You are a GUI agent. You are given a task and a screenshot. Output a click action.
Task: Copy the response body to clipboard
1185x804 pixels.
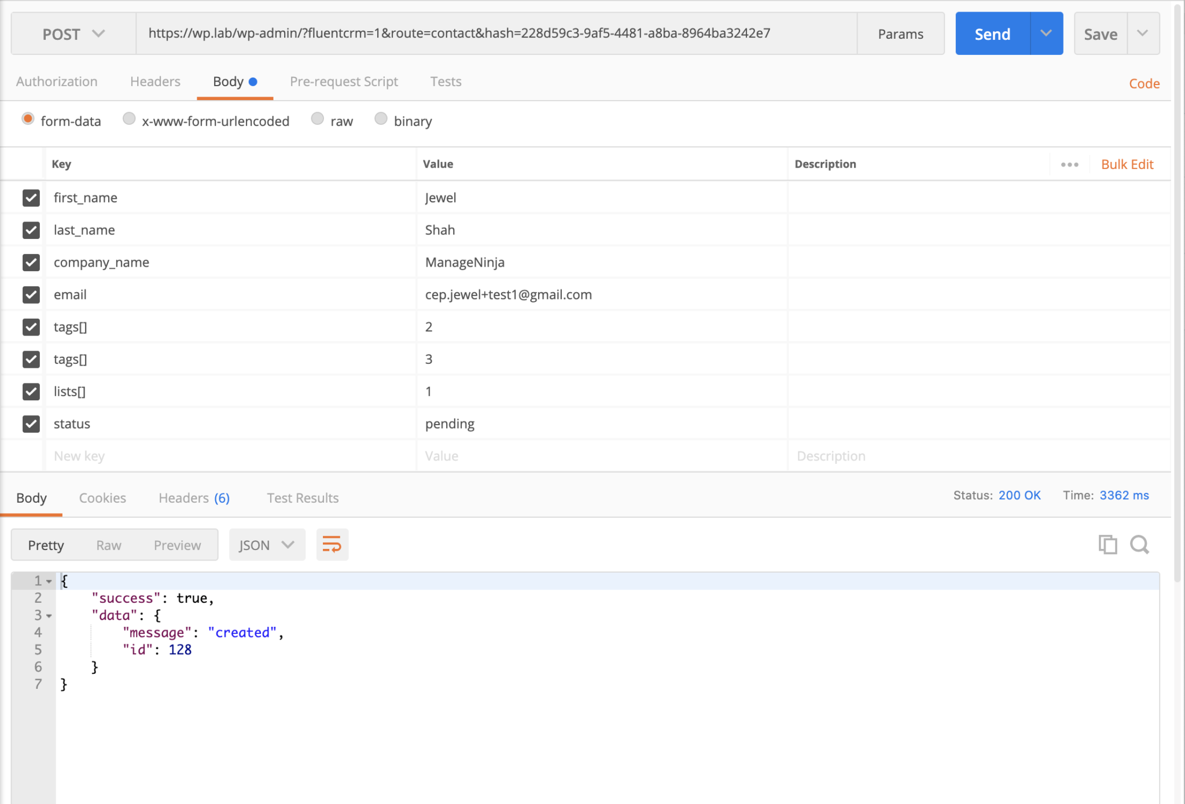1107,544
